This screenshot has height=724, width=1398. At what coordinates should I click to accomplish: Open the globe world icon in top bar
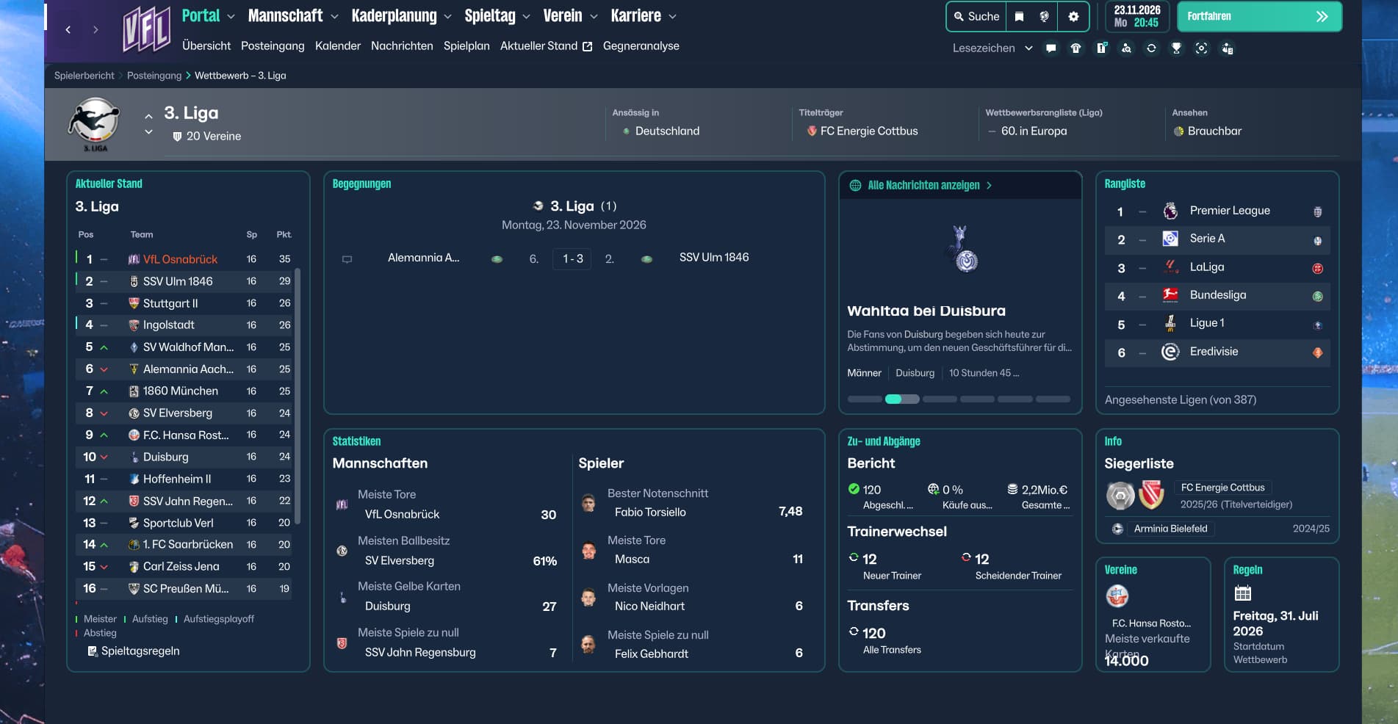1044,16
